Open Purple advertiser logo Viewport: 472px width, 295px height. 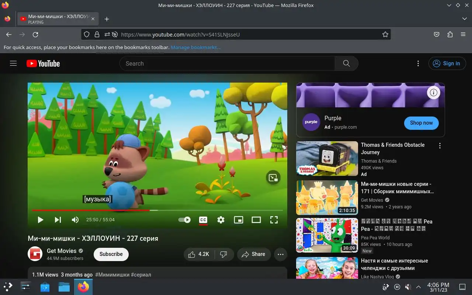coord(311,122)
